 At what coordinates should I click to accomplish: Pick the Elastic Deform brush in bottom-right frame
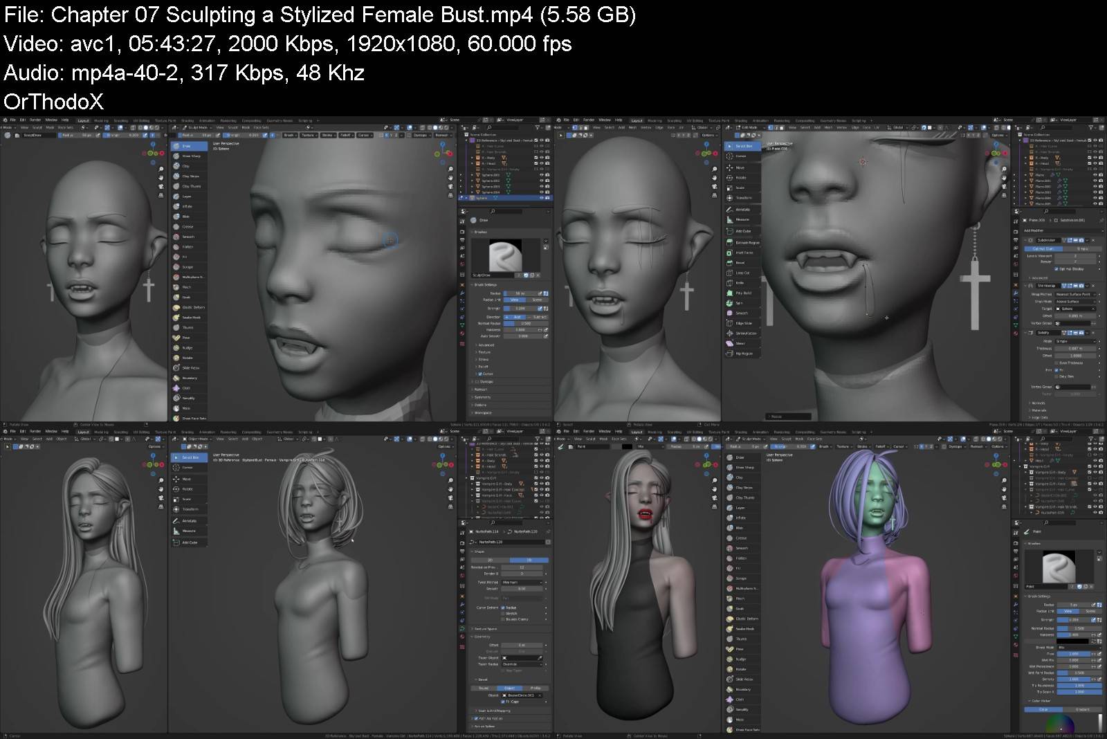[x=742, y=619]
